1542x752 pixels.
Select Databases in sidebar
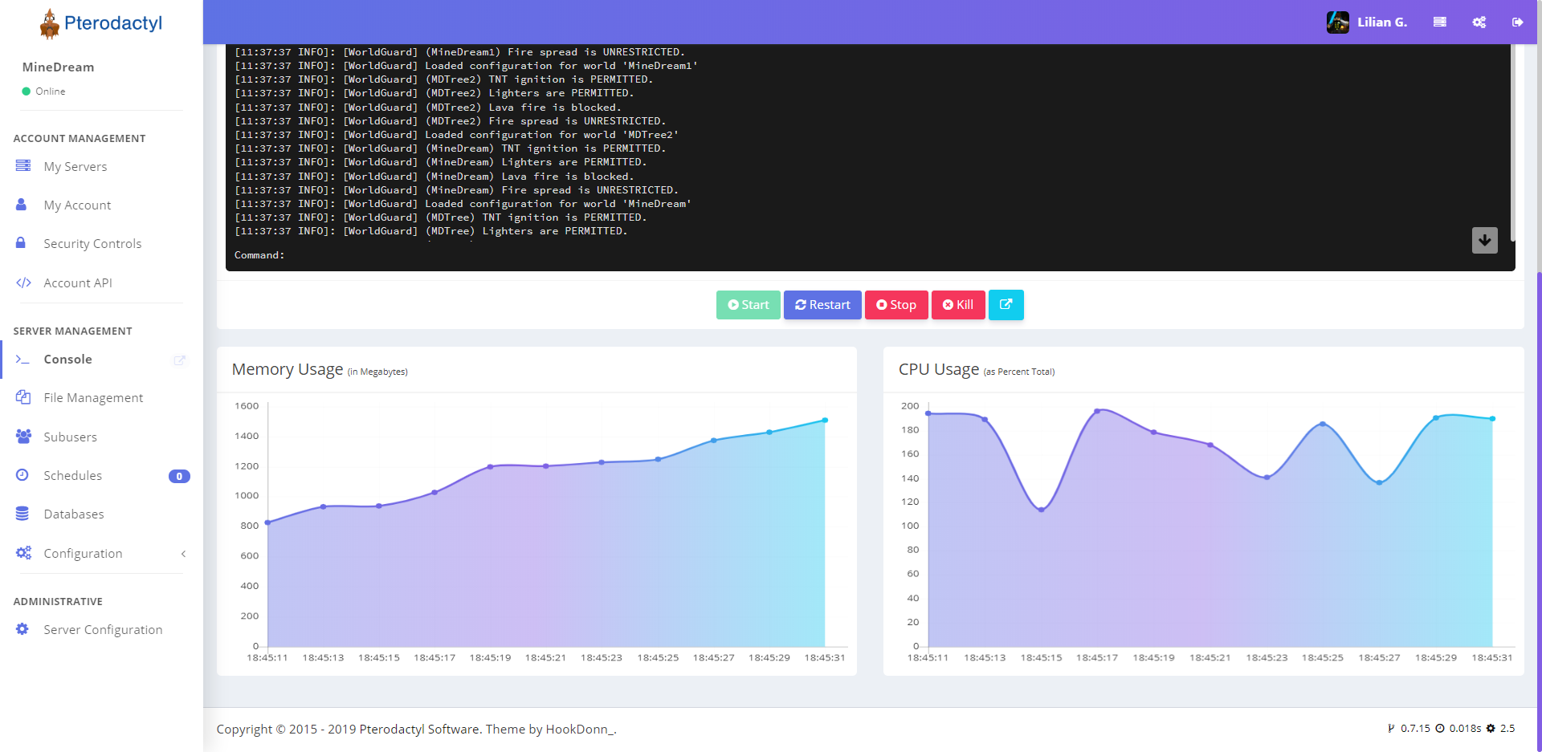pos(74,514)
